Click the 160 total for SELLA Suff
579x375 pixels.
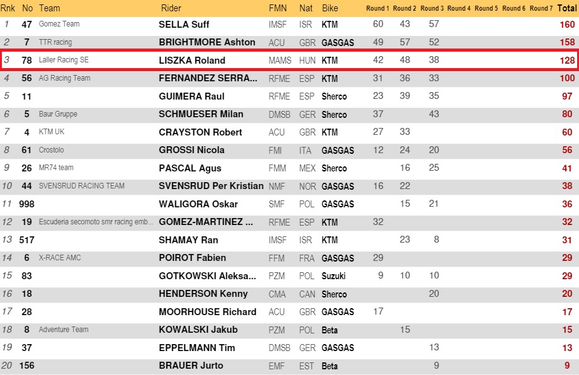tap(567, 25)
